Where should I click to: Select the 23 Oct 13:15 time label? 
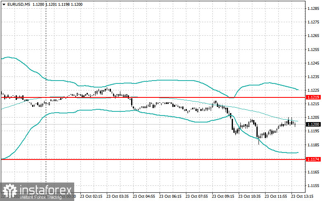(x=302, y=196)
